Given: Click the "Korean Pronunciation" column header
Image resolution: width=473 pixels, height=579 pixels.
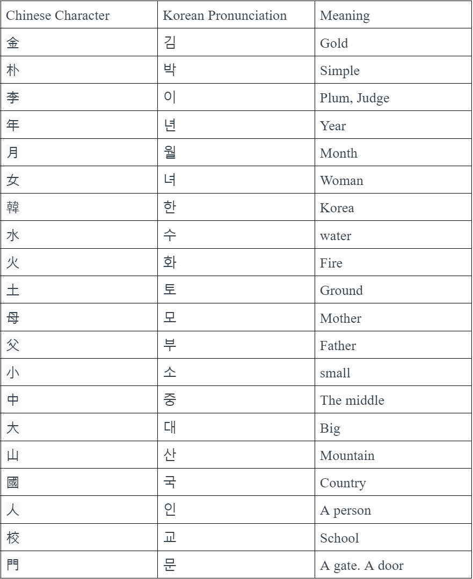Looking at the screenshot, I should 225,16.
